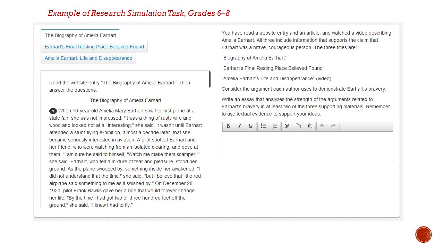The height and width of the screenshot is (249, 444).
Task: Click the red circular slide button
Action: [424, 234]
